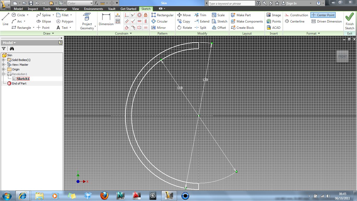Expand the Constrain panel dropdown
Image resolution: width=357 pixels, height=201 pixels.
coord(123,33)
